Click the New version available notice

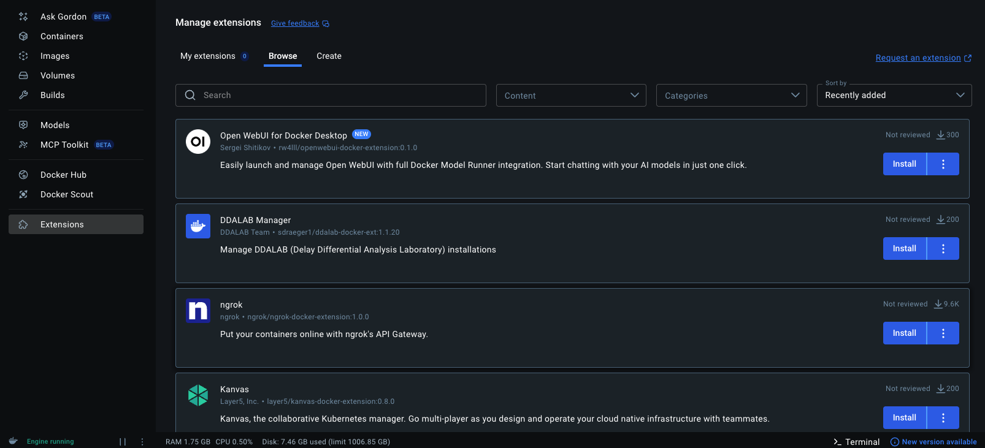[933, 441]
